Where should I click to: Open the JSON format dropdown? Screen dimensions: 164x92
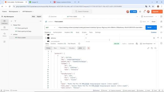click(81, 48)
